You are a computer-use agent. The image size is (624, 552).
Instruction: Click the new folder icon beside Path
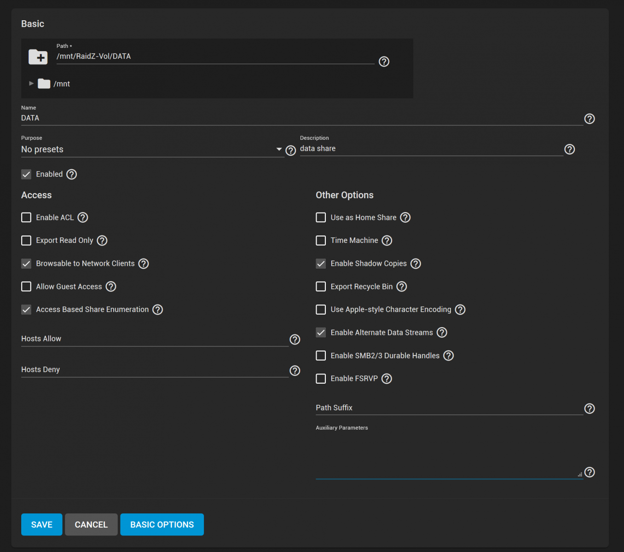pos(38,57)
